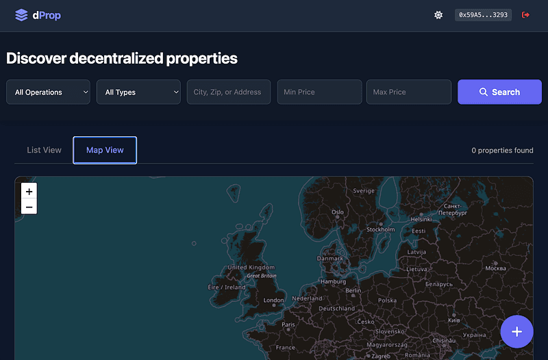
Task: Click London on the map
Action: [x=273, y=300]
